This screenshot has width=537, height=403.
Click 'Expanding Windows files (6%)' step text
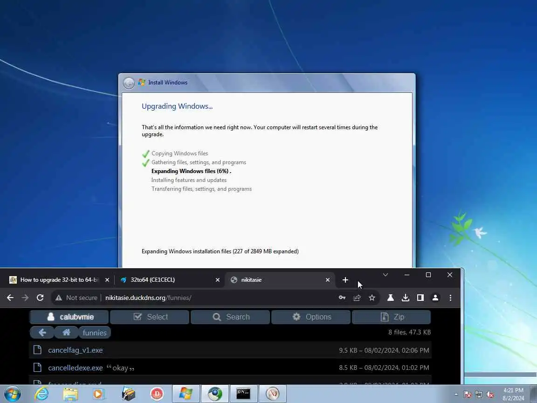coord(191,171)
